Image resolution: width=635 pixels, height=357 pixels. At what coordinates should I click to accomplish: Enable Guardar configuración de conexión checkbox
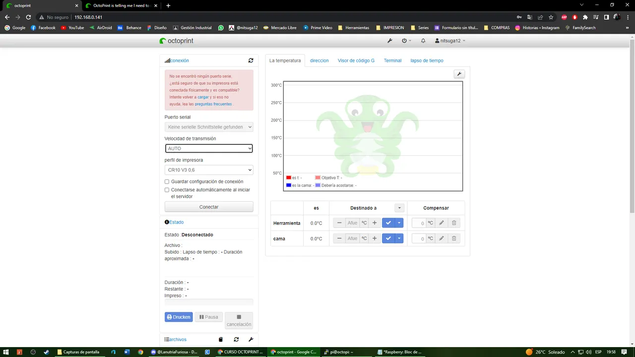(x=167, y=181)
